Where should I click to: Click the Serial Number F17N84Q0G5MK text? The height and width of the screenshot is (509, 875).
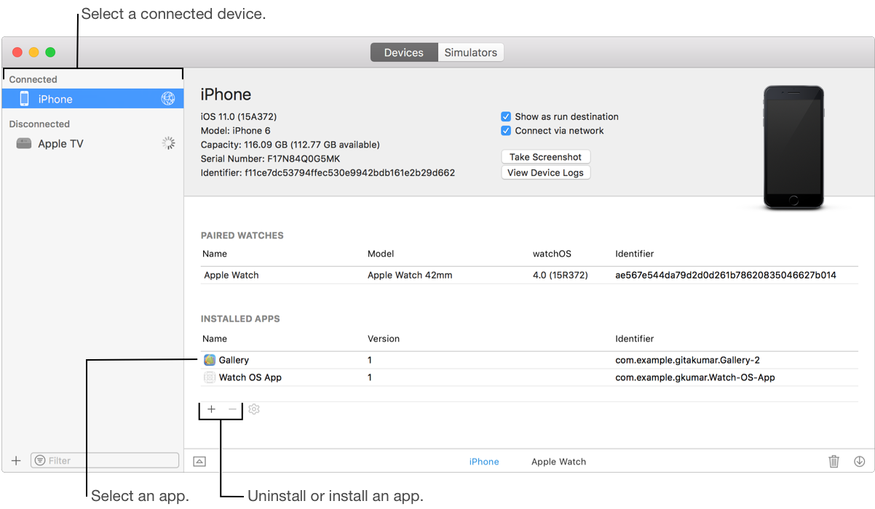pyautogui.click(x=271, y=159)
